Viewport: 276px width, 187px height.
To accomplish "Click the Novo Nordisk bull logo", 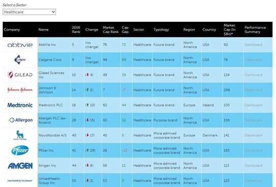I will click(20, 135).
